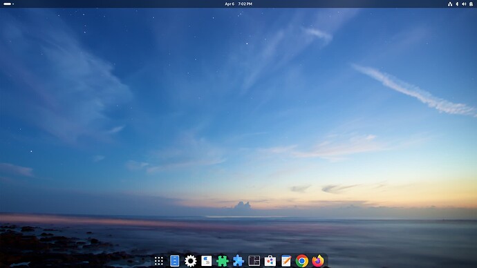Launch the blue Files manager
Screen dimensions: 477x268
(x=175, y=260)
